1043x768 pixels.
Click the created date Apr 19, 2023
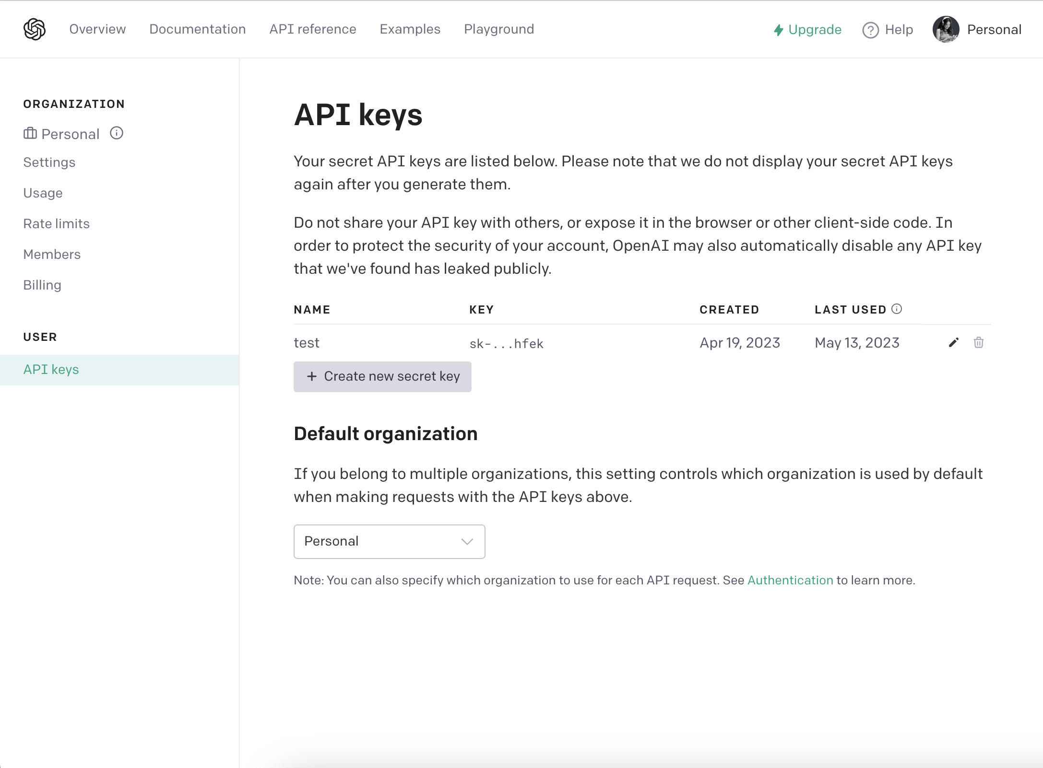click(740, 343)
